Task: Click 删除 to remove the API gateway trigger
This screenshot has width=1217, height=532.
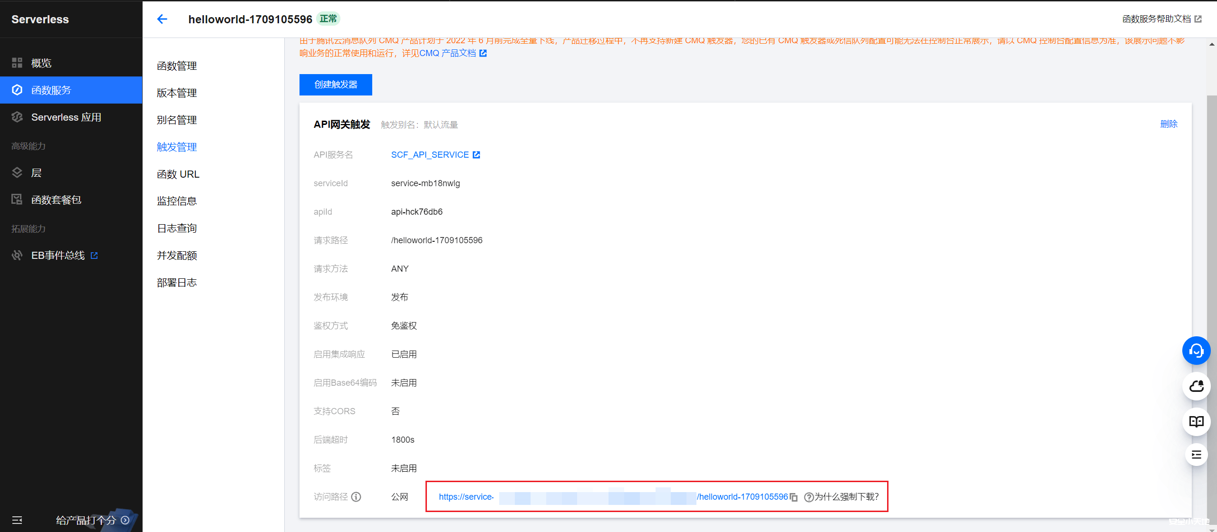Action: point(1169,123)
